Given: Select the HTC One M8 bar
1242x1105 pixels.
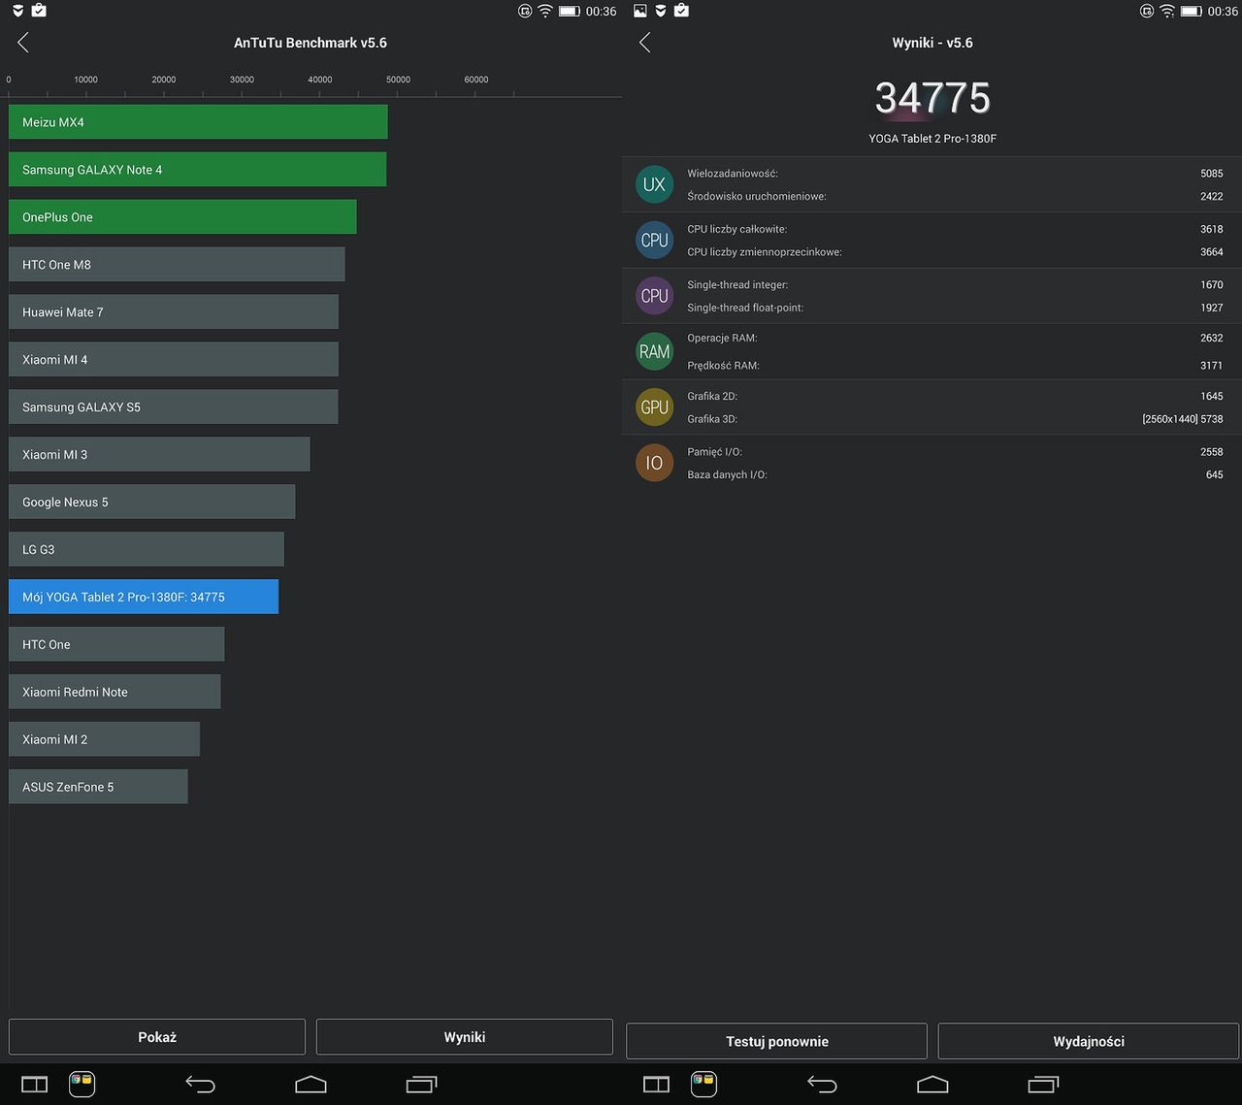Looking at the screenshot, I should coord(177,265).
